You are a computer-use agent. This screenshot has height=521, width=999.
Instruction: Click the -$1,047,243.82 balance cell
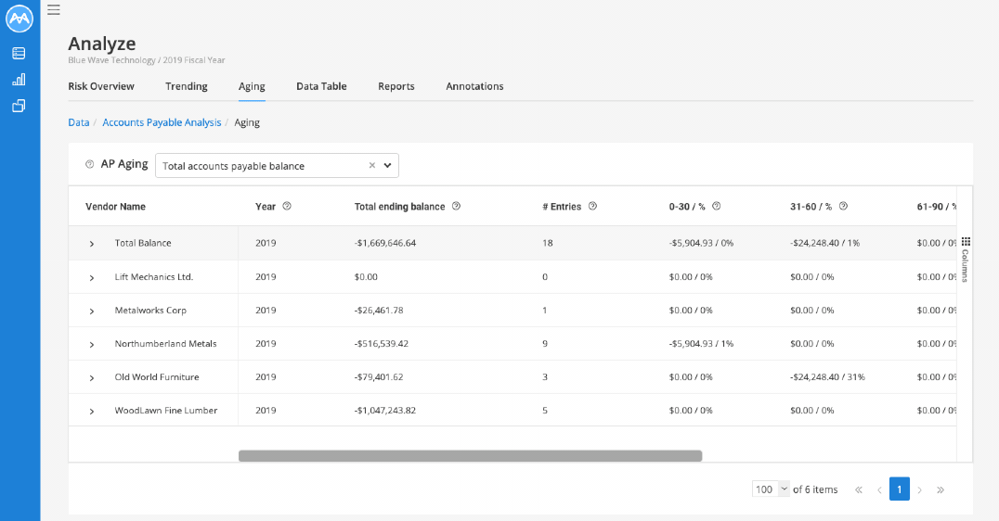(x=384, y=411)
